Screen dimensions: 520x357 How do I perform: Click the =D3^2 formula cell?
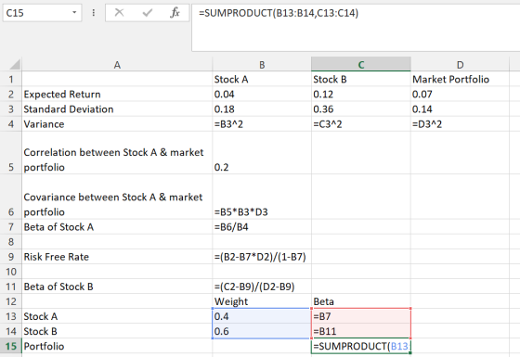460,124
